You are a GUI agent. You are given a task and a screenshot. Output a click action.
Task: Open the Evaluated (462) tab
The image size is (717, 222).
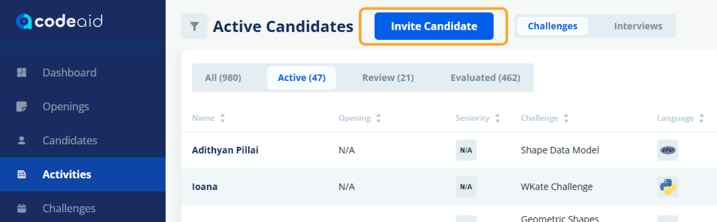(485, 78)
